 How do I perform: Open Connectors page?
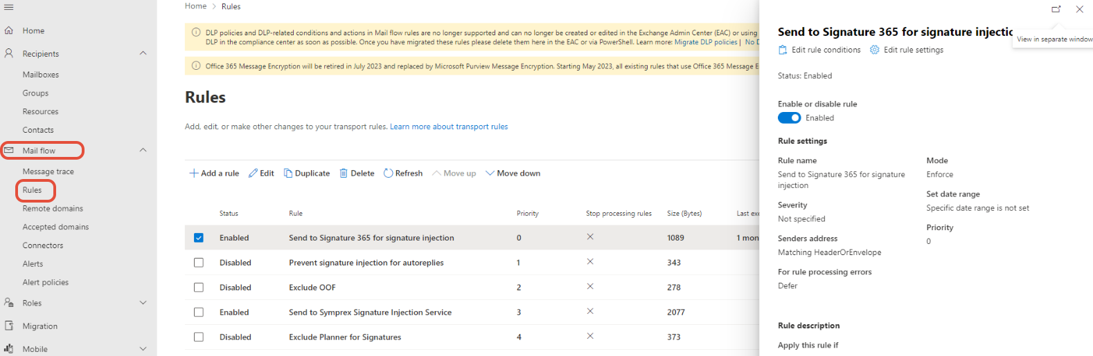[43, 245]
